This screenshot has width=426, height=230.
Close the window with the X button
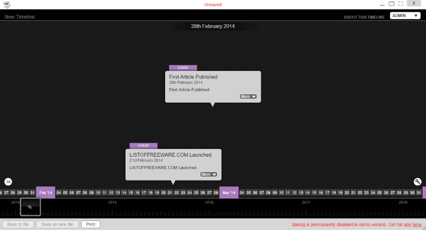(x=414, y=3)
